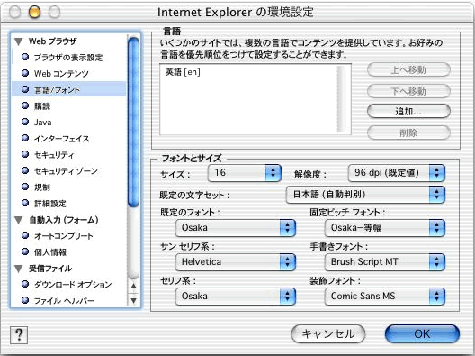Click the help question mark icon
The height and width of the screenshot is (356, 475).
[x=19, y=335]
